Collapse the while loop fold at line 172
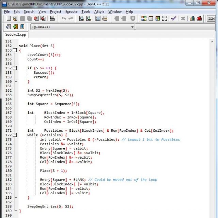This screenshot has width=218, height=218. [x=15, y=135]
